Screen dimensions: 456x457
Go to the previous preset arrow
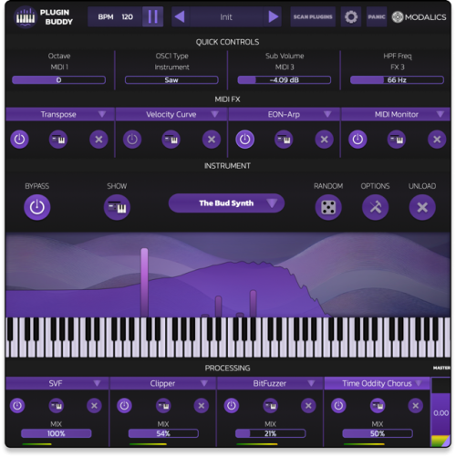[181, 16]
